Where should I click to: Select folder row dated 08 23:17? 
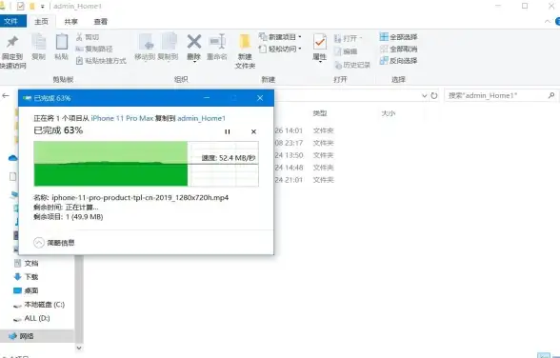click(305, 143)
